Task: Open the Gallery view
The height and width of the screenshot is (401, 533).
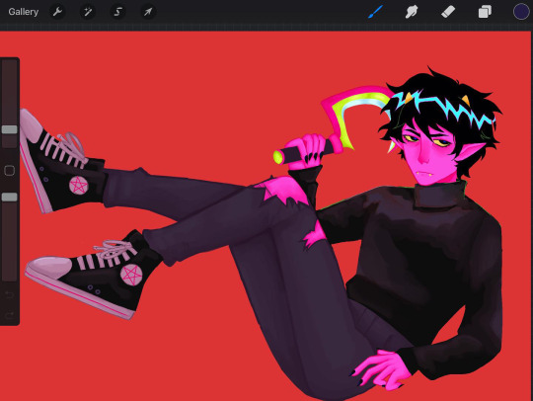Action: pos(23,12)
